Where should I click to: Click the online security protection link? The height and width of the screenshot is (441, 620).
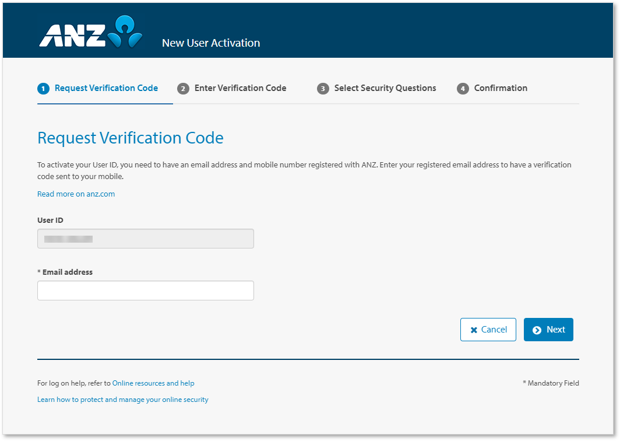pyautogui.click(x=122, y=399)
